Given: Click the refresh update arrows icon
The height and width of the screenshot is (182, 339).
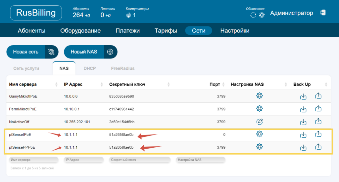Looking at the screenshot, I should [253, 15].
